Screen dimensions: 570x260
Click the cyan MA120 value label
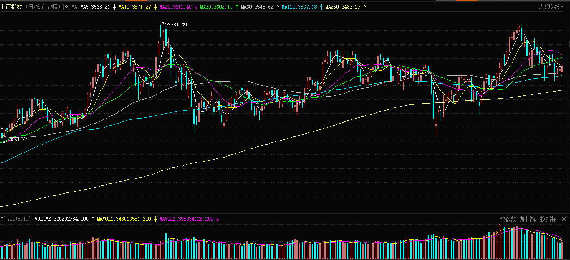[x=299, y=7]
